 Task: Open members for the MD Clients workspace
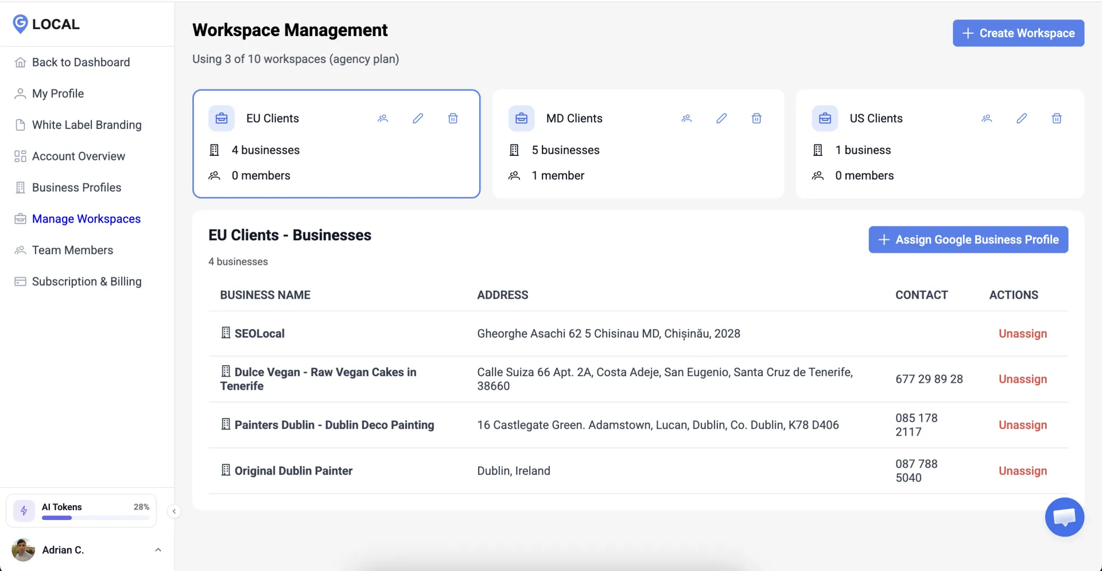point(686,119)
